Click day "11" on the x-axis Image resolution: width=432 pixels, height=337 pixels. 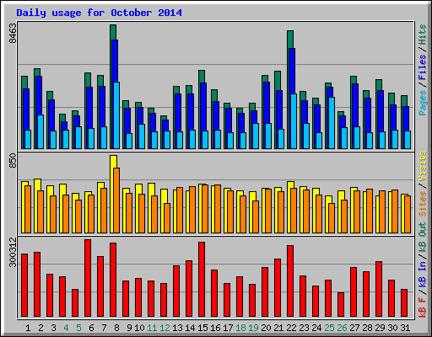[152, 328]
